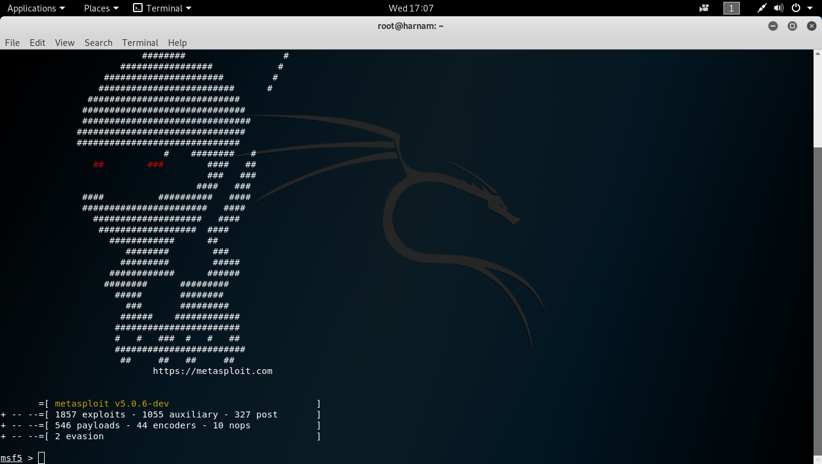This screenshot has height=464, width=822.
Task: Expand the Applications menu in top bar
Action: [36, 8]
